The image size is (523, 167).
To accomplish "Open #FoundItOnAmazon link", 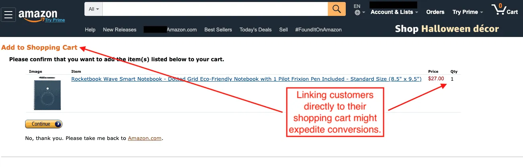I will click(x=318, y=29).
